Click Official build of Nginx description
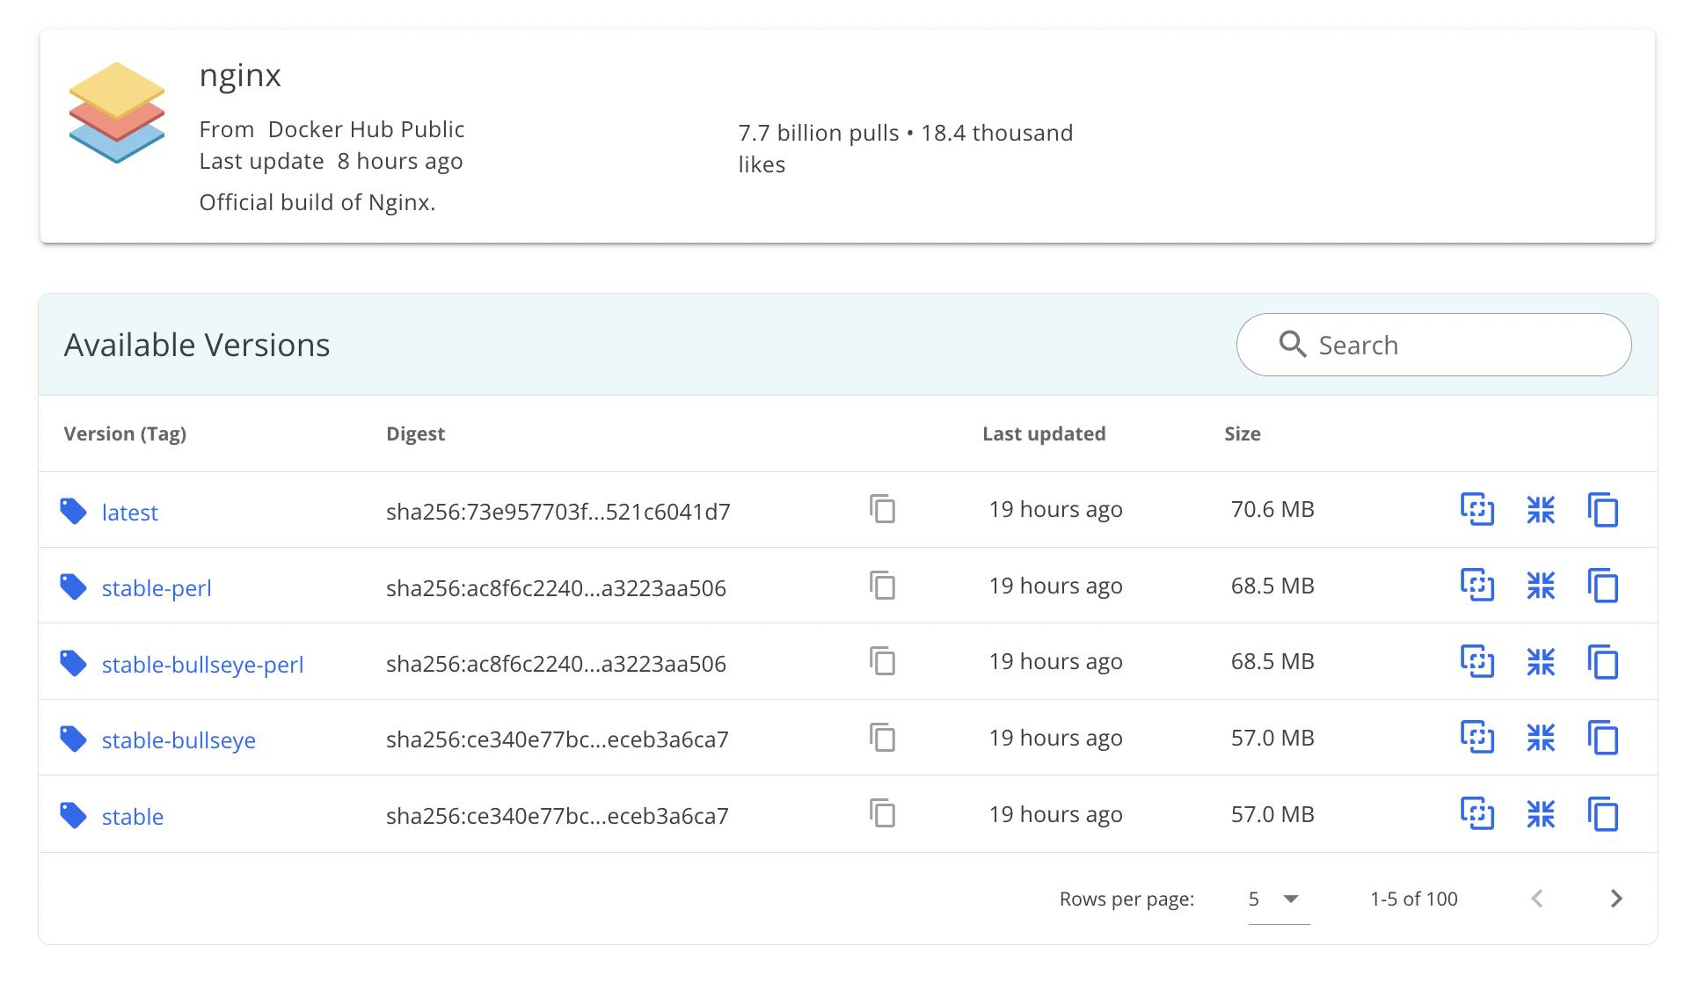This screenshot has width=1699, height=983. click(317, 203)
